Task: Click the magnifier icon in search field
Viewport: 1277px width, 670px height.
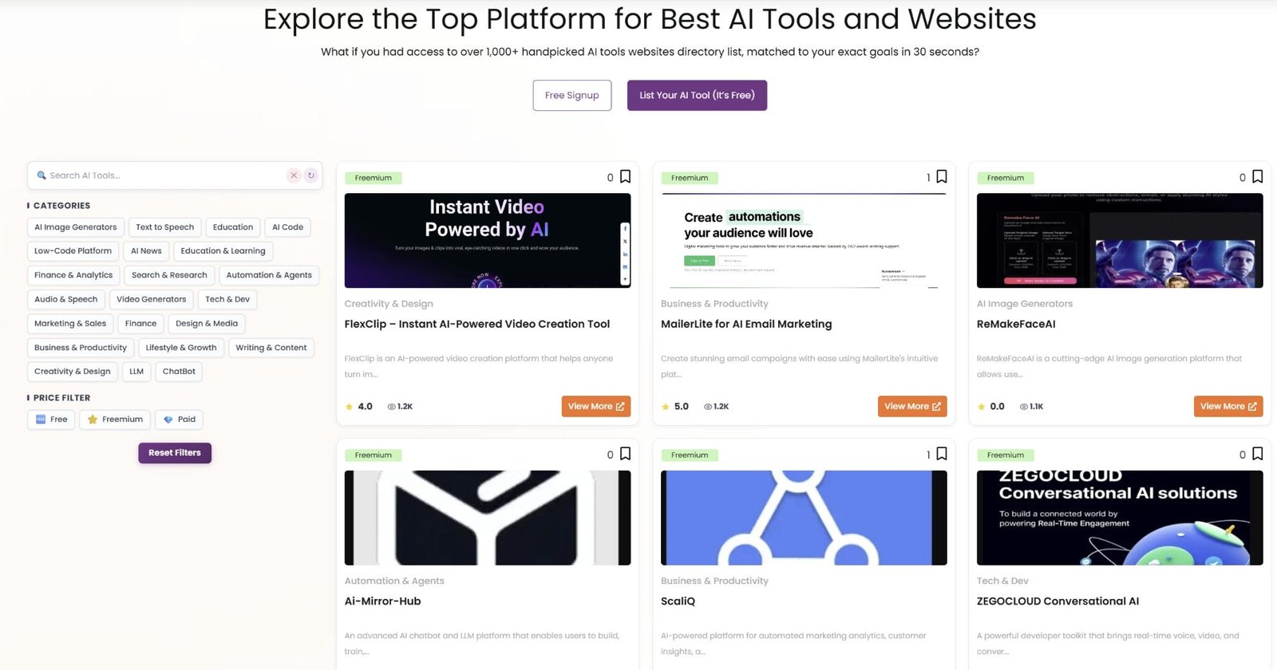Action: [42, 175]
